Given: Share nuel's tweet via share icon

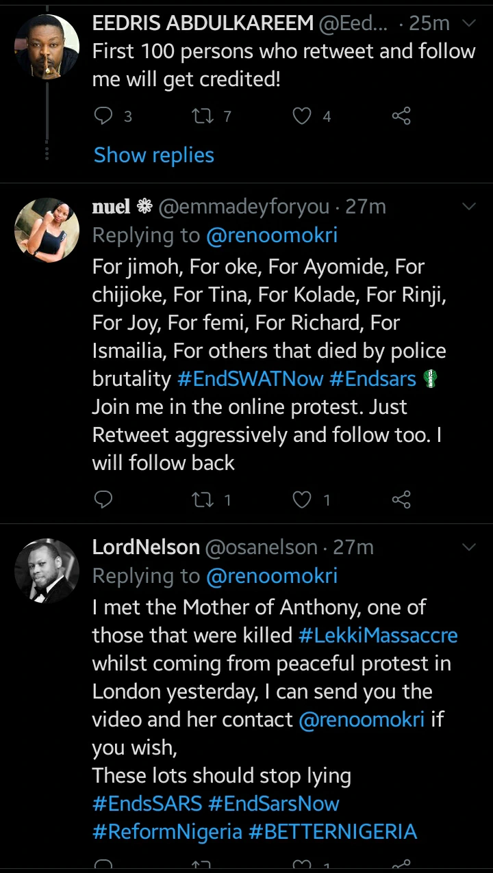Looking at the screenshot, I should click(401, 500).
